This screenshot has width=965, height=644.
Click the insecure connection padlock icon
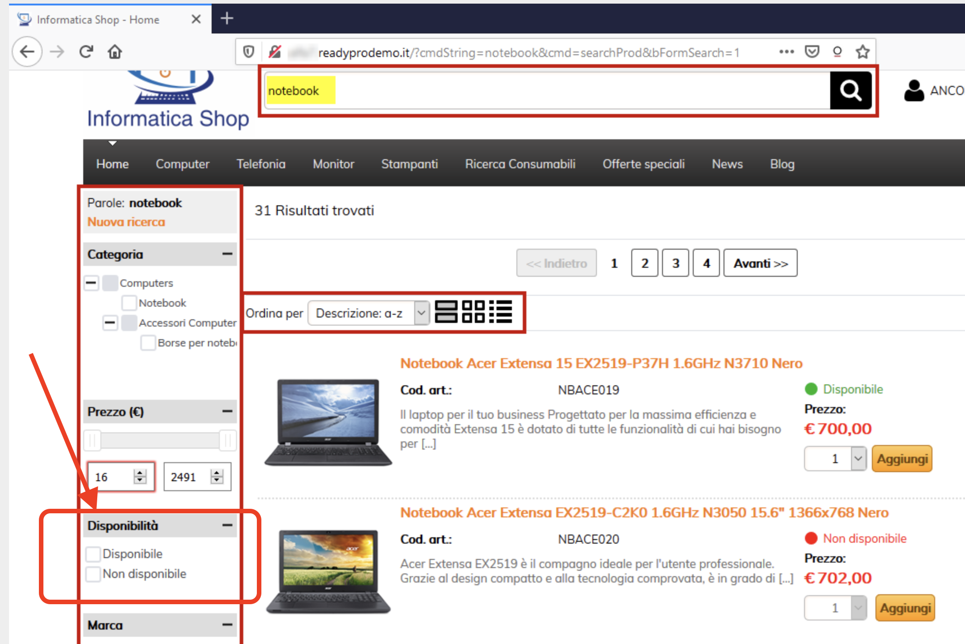274,52
